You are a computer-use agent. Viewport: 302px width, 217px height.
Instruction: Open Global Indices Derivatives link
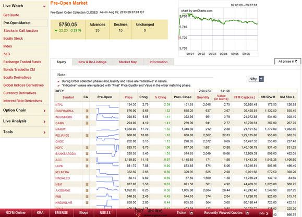pos(23,85)
